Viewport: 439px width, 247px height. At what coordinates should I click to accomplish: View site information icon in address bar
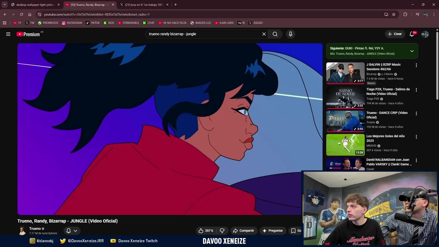point(39,14)
